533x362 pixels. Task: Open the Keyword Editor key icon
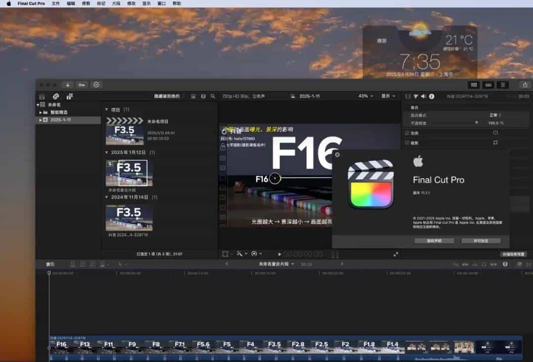pos(81,85)
